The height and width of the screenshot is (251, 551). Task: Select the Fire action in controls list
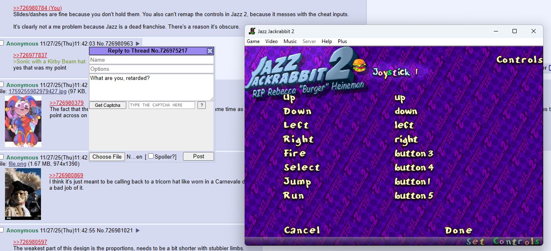click(295, 153)
